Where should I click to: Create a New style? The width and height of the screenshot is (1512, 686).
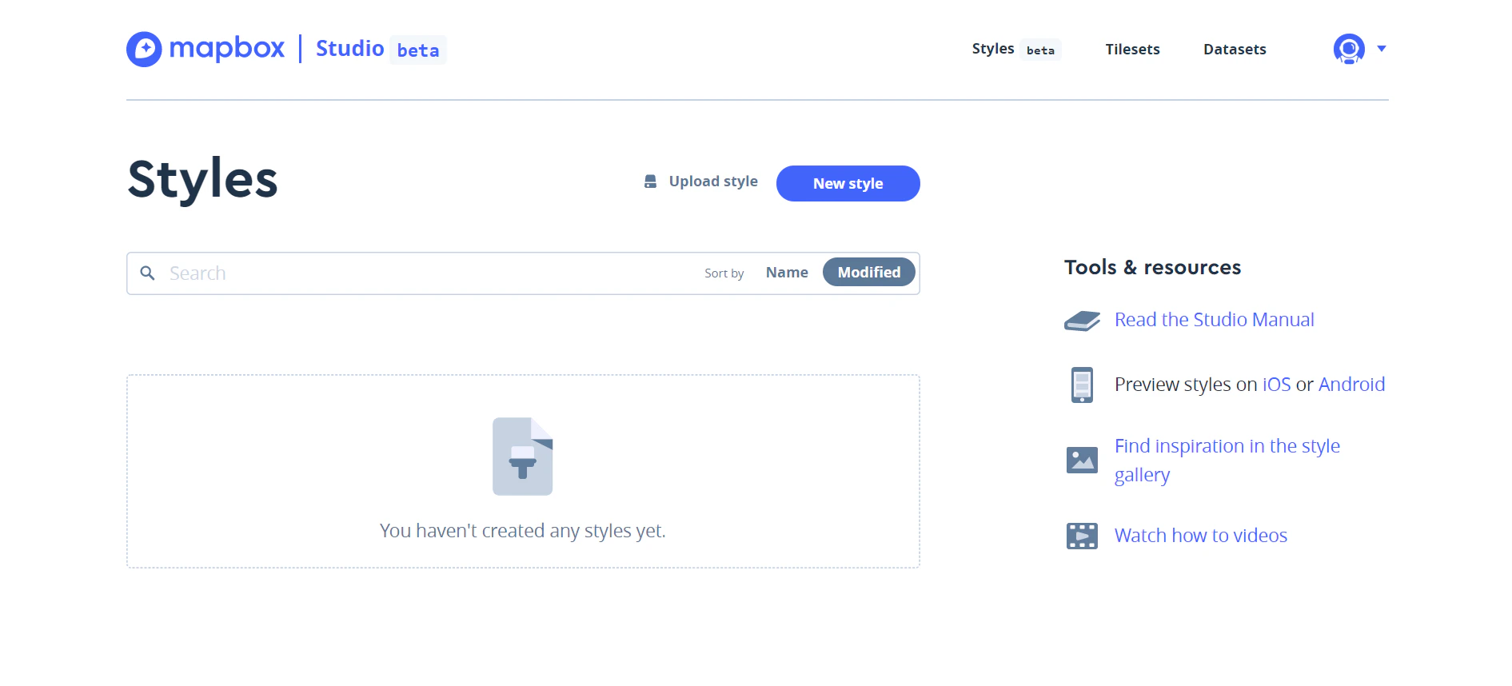point(848,184)
